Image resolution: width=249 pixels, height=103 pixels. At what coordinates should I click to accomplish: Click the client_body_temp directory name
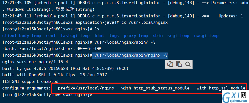[x=22, y=36]
